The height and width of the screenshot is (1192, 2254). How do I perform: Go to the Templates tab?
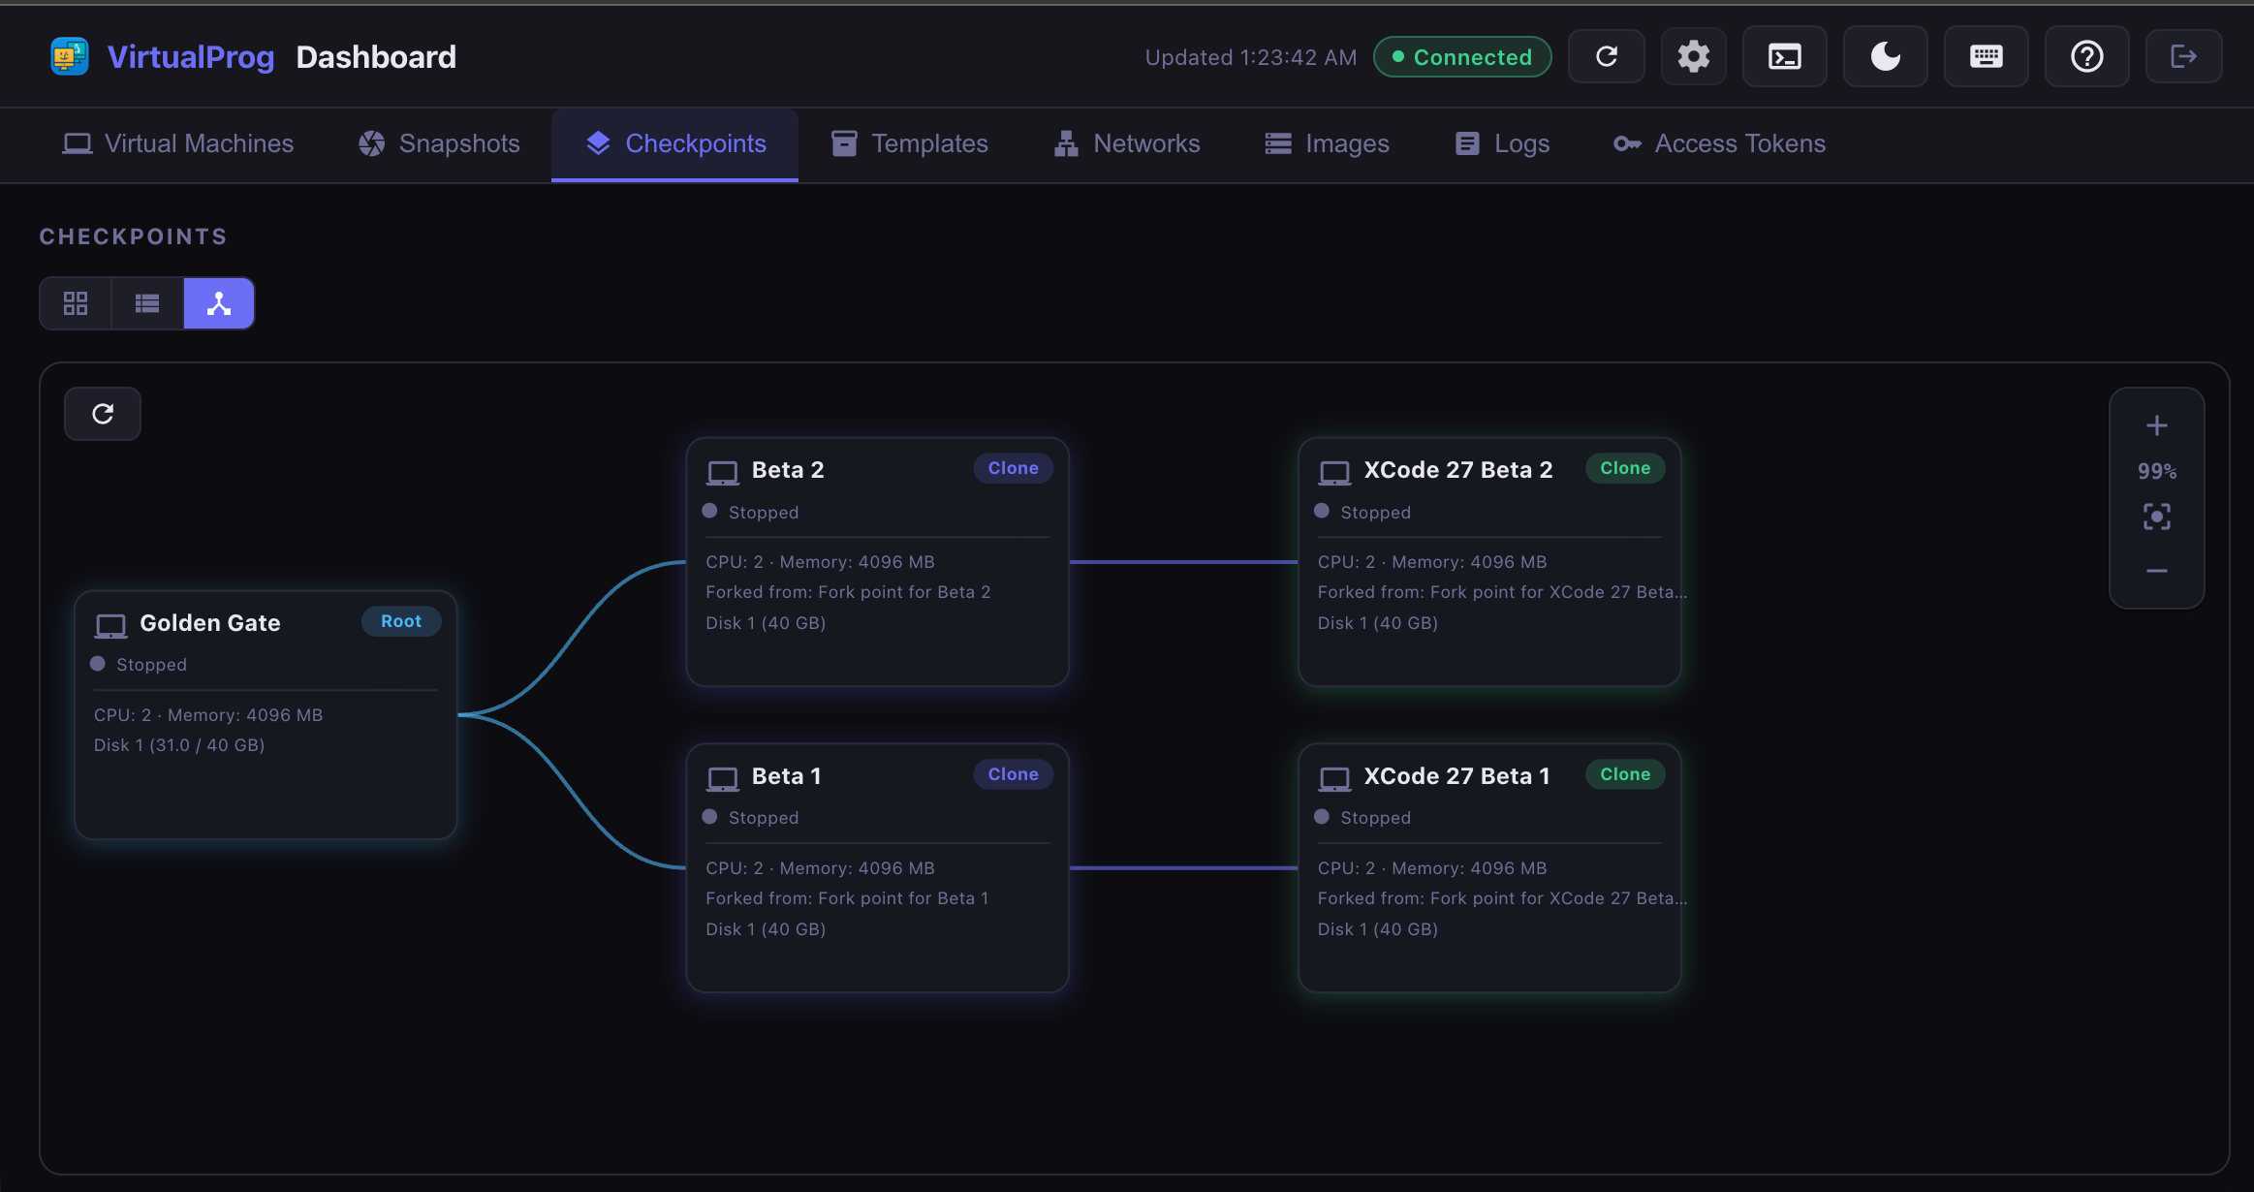coord(910,143)
